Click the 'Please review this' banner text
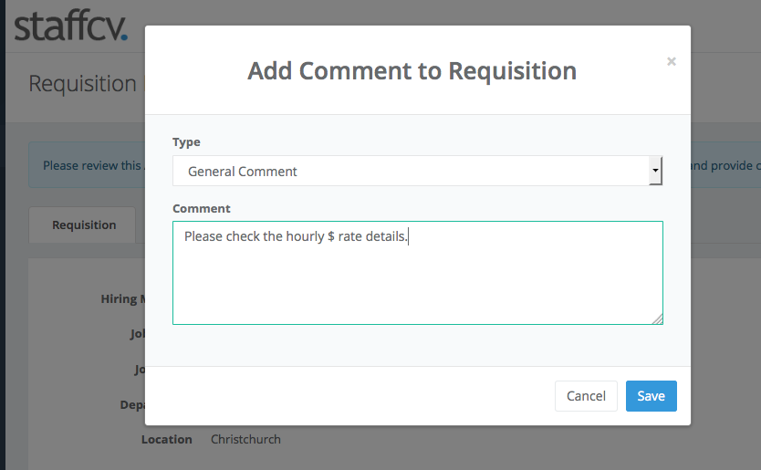761x470 pixels. [92, 165]
